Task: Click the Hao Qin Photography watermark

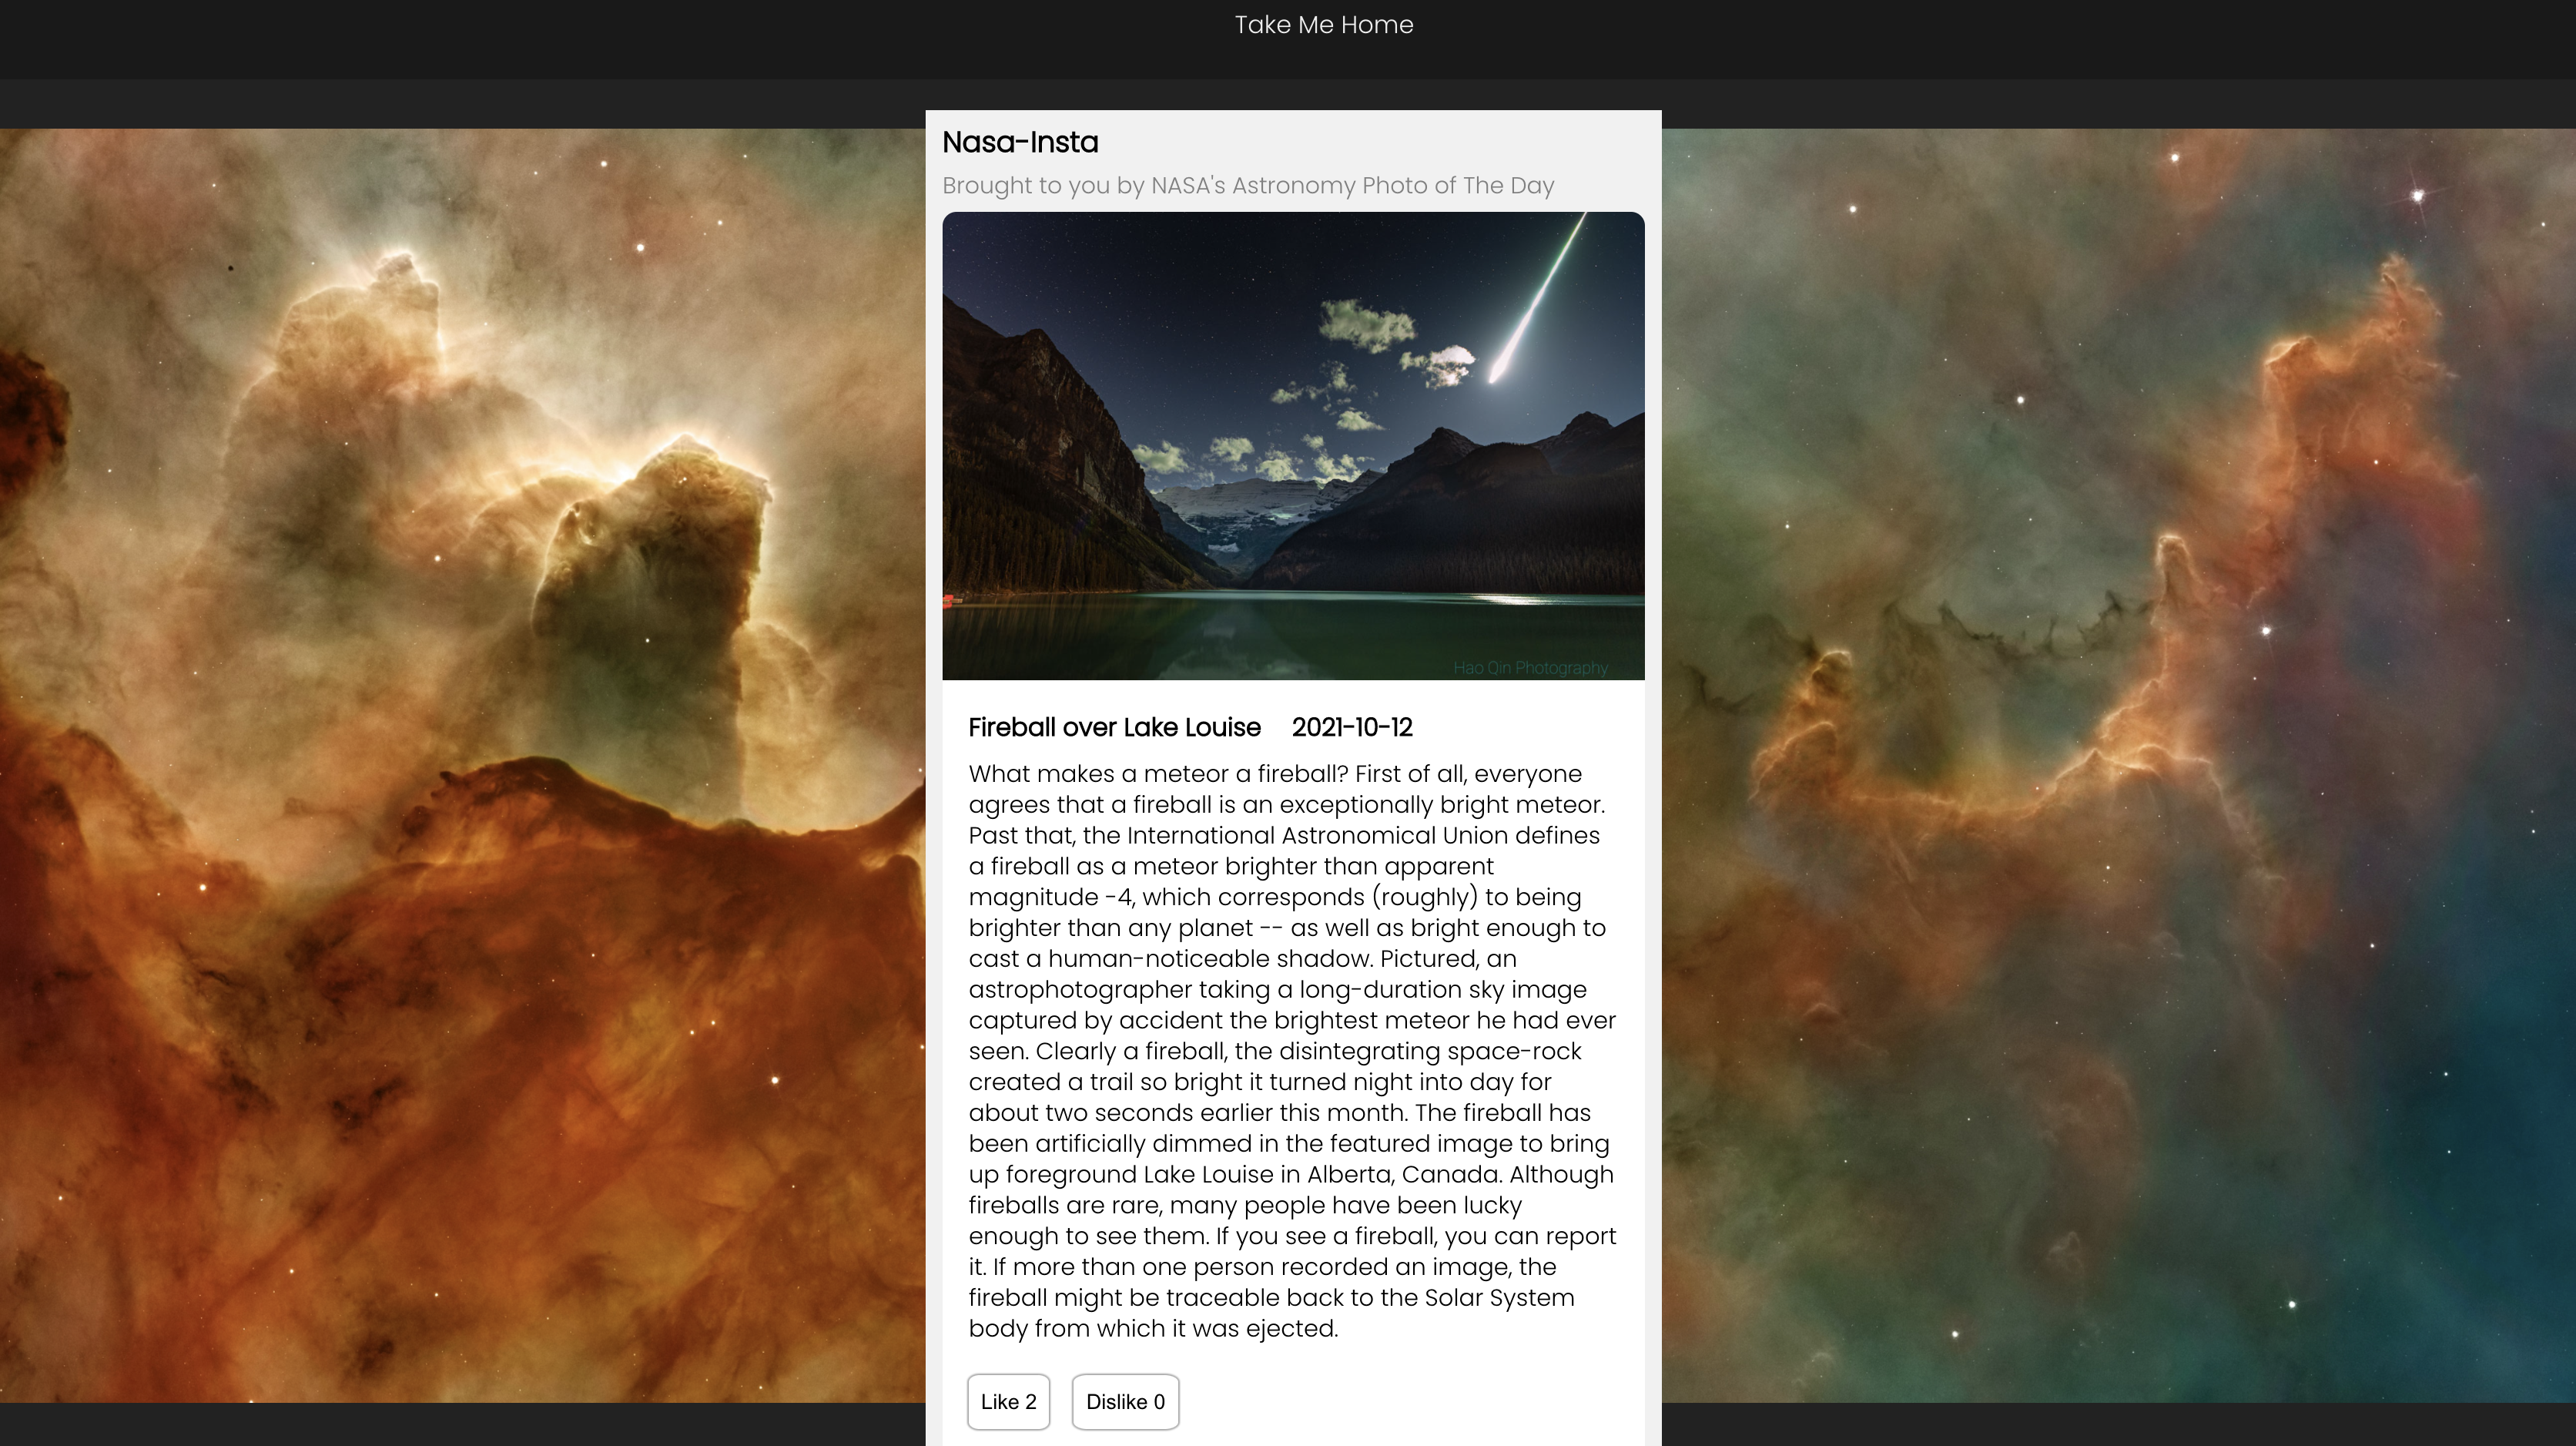Action: point(1530,667)
